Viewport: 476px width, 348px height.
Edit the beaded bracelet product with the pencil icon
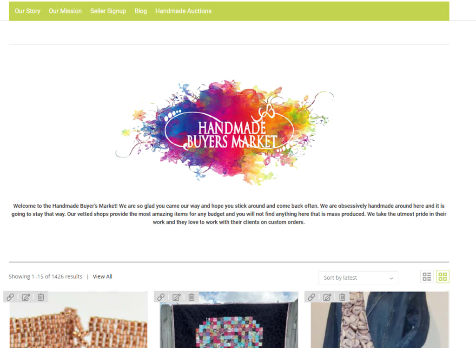(x=26, y=297)
